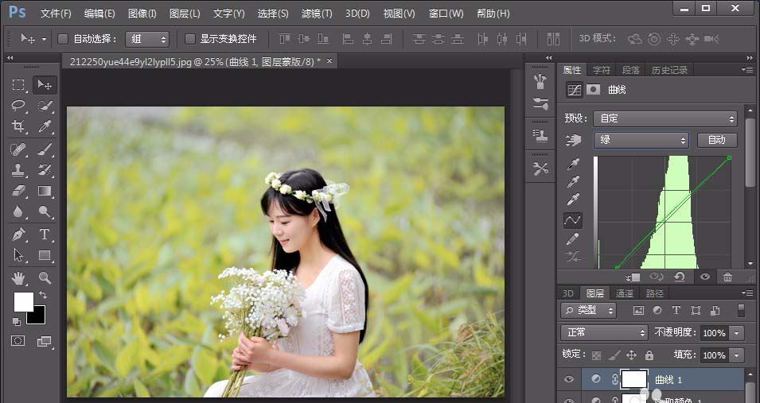
Task: Enable the Auto-Select checkbox
Action: 63,39
